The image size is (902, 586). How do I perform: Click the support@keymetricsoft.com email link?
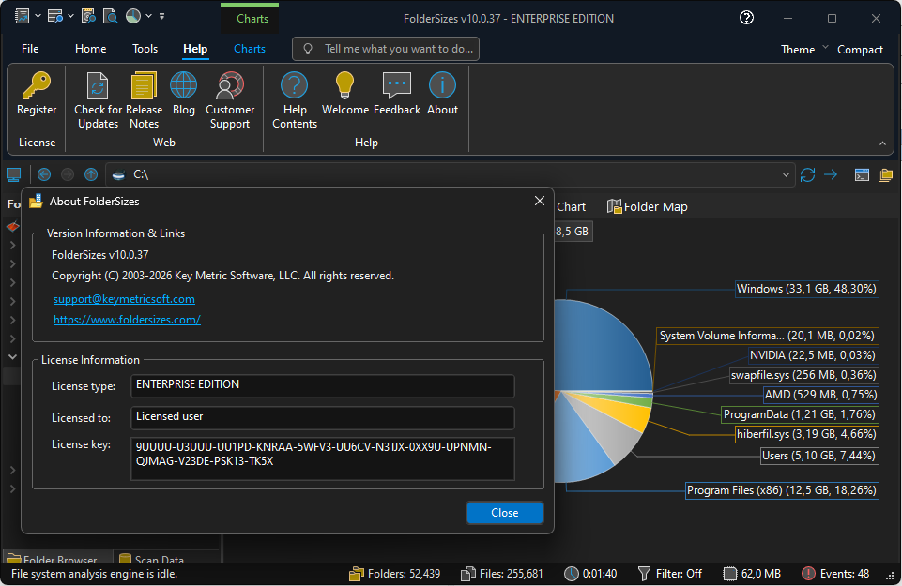point(124,299)
